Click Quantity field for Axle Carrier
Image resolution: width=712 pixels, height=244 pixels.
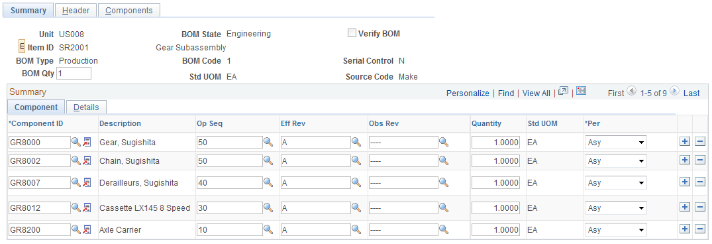tap(496, 230)
